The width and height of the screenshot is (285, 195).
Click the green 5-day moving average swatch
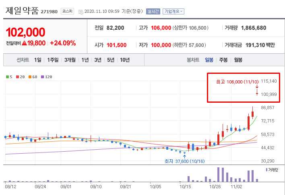point(8,77)
